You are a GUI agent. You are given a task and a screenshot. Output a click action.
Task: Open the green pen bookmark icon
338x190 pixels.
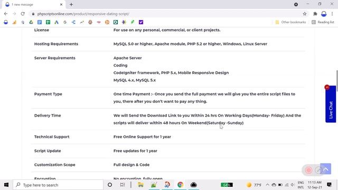pyautogui.click(x=133, y=22)
